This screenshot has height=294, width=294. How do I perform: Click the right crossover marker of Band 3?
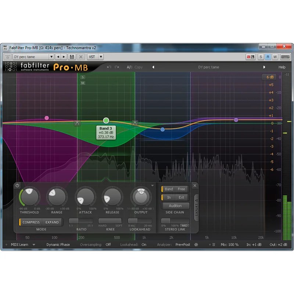pyautogui.click(x=135, y=123)
